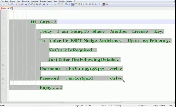Image resolution: width=176 pixels, height=107 pixels.
Task: Toggle synchronize vertical scrolling icon
Action: (x=59, y=4)
